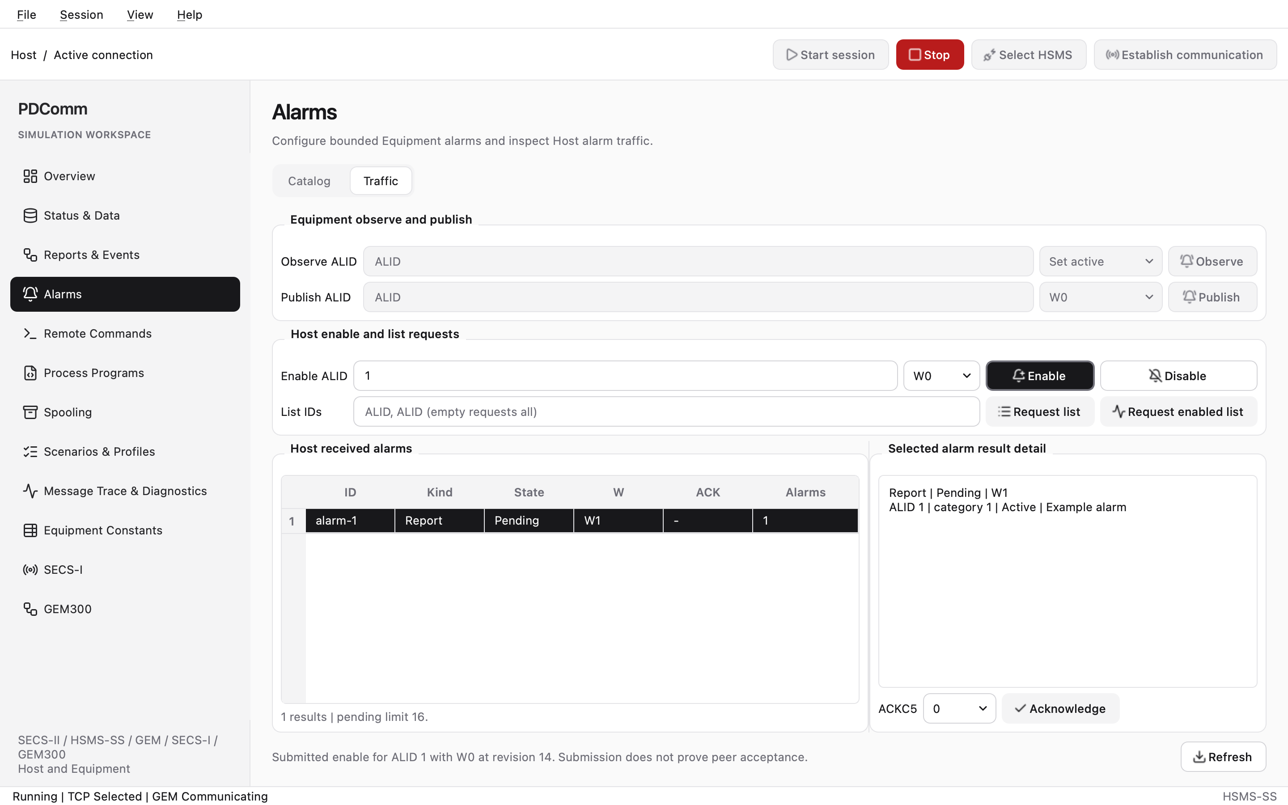Open the SECS-I section
This screenshot has width=1288, height=805.
[125, 570]
